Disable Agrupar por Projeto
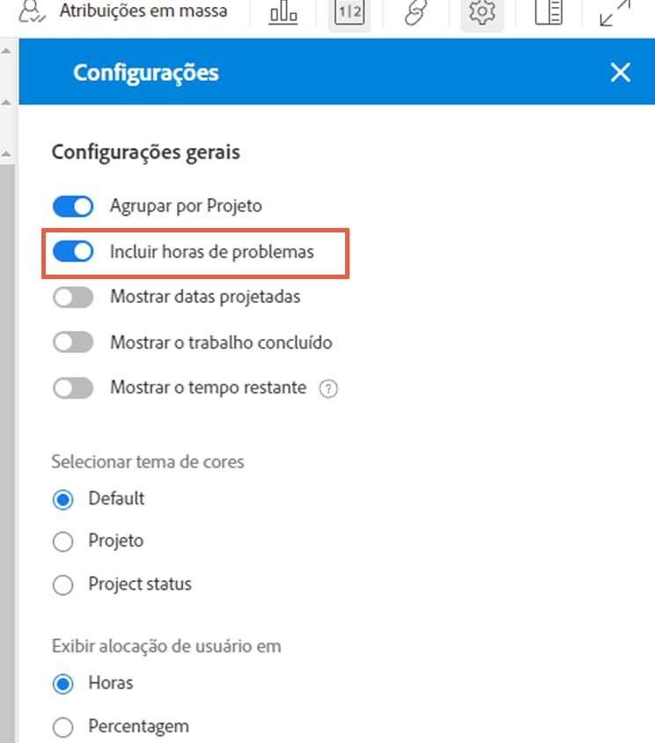 [72, 205]
